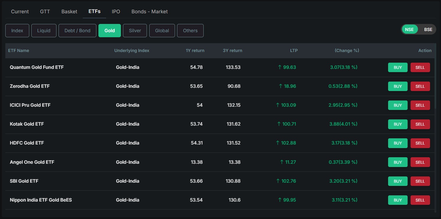The height and width of the screenshot is (219, 441).
Task: Switch to the GTT tab
Action: [x=45, y=12]
